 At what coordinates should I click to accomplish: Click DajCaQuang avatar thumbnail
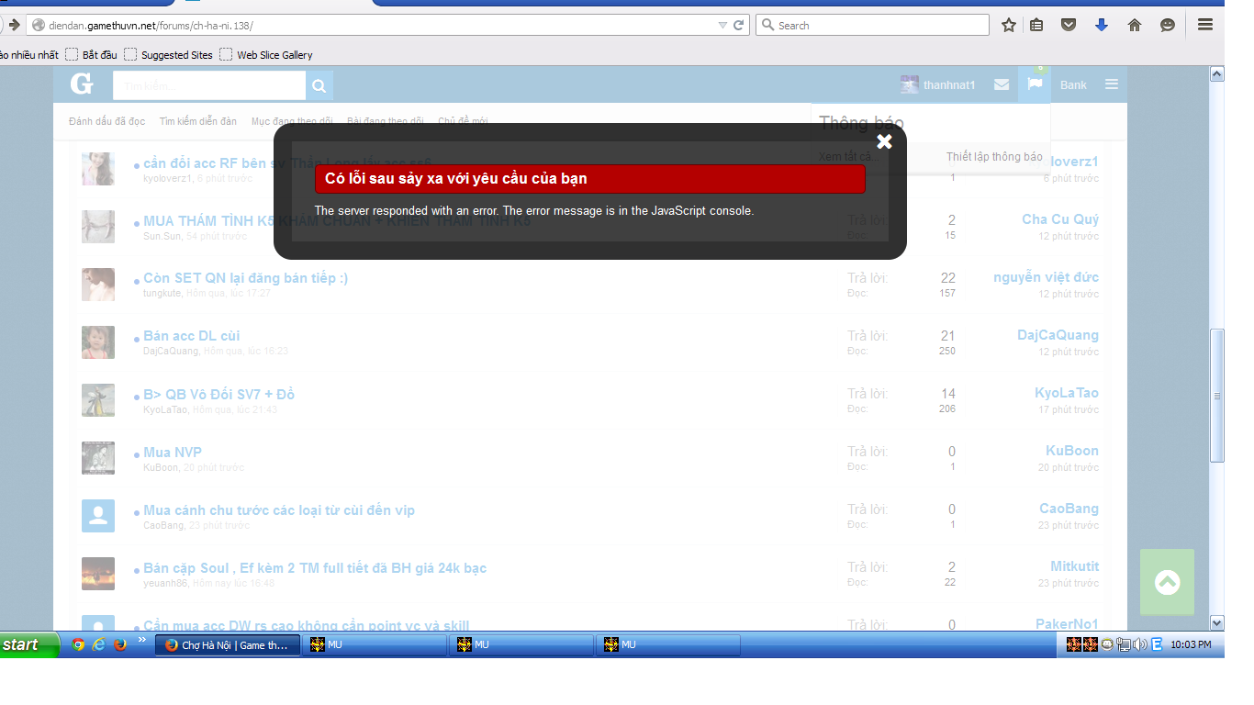(x=98, y=342)
